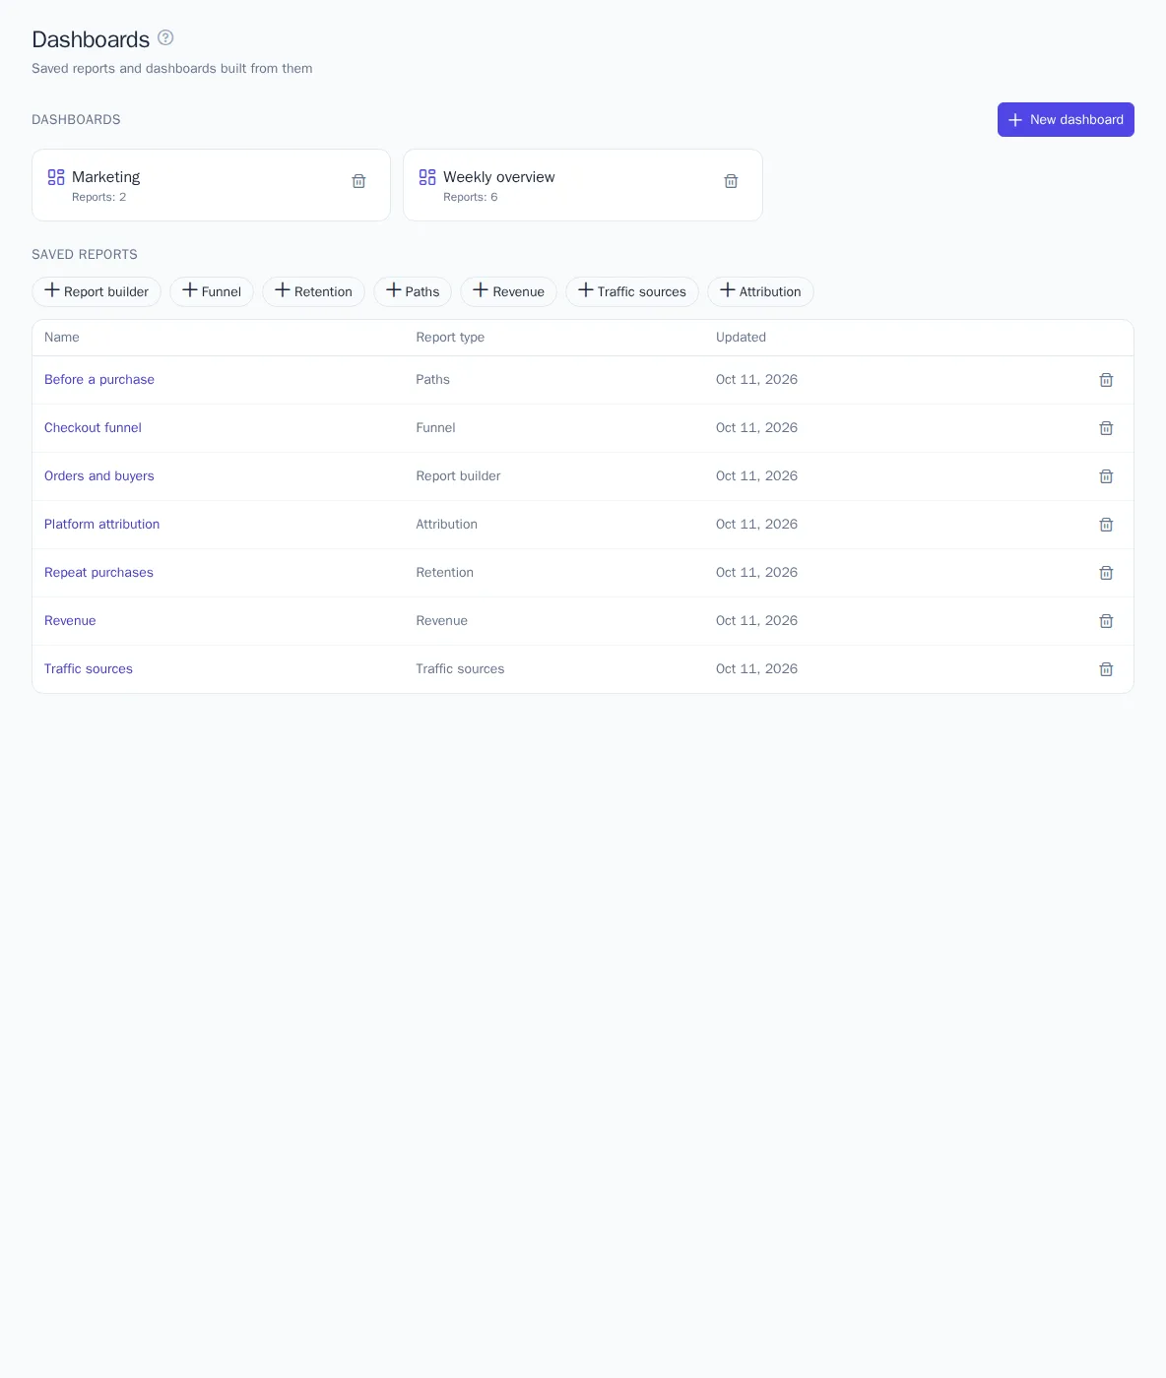The width and height of the screenshot is (1166, 1378).
Task: Delete the Marketing dashboard
Action: pos(359,181)
